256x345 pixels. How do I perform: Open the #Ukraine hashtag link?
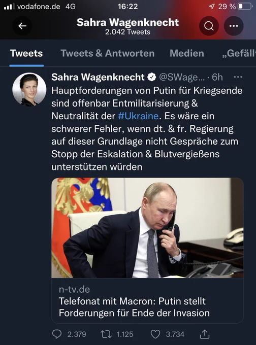coord(138,116)
